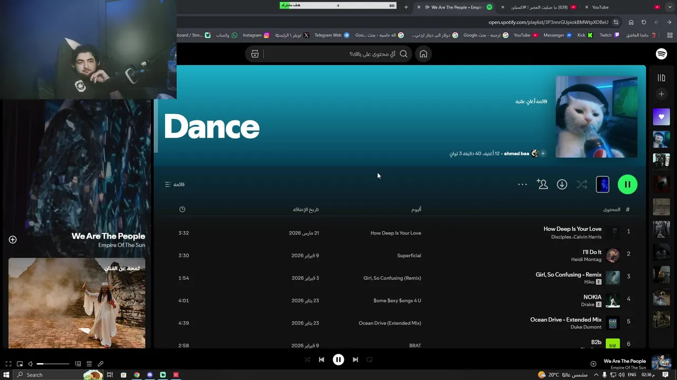This screenshot has height=380, width=677.
Task: Toggle shuffle for the Dance playlist header
Action: (582, 184)
